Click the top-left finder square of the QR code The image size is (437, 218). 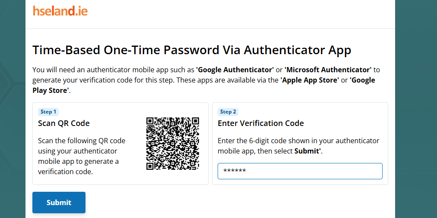point(151,122)
